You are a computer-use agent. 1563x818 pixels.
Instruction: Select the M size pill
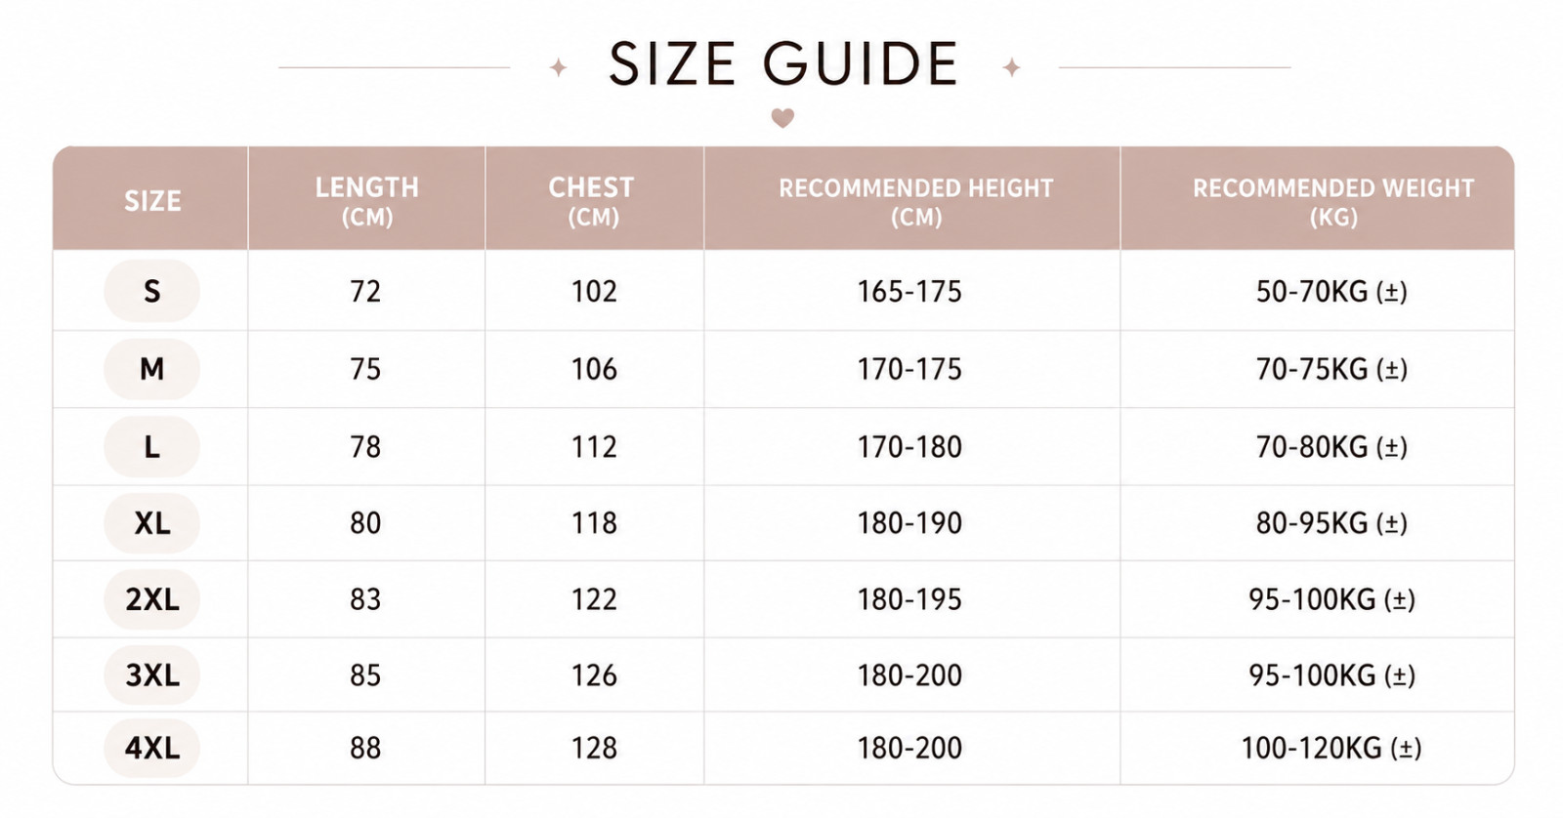click(151, 369)
